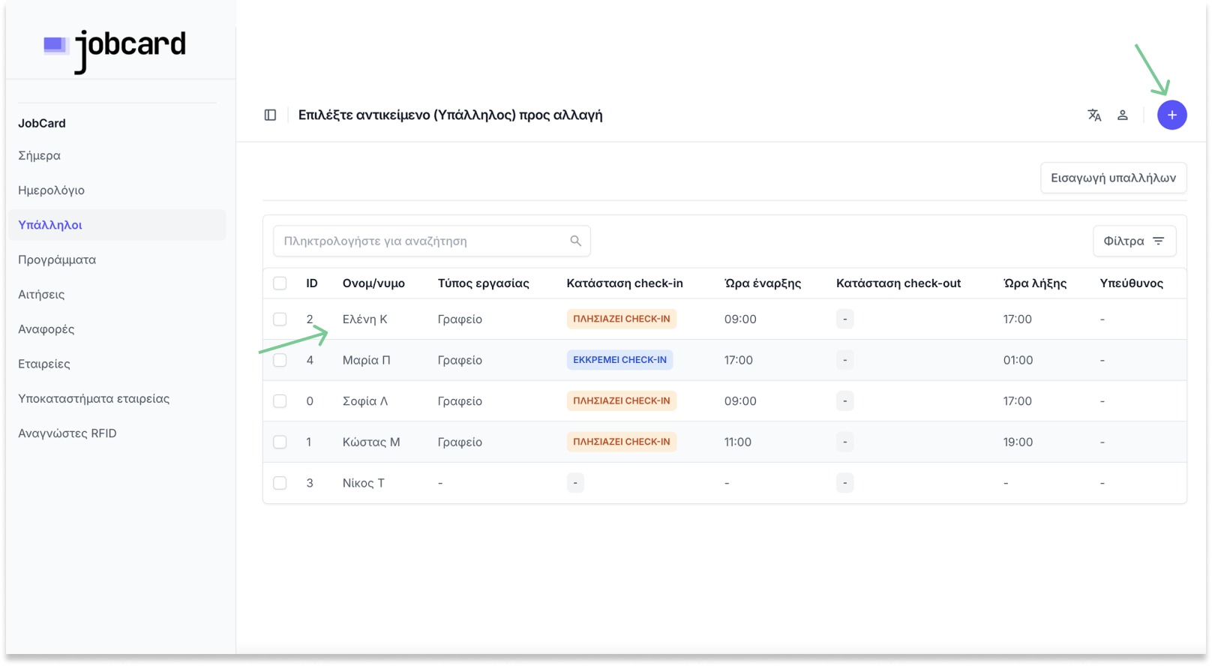Viewport: 1212px width, 666px height.
Task: Open the user profile icon
Action: [1122, 115]
